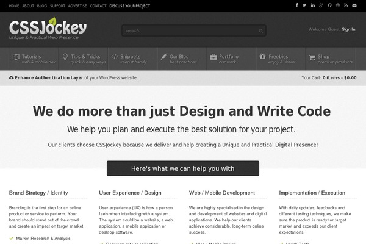Click the Web / Mobile Development heading
The width and height of the screenshot is (366, 244).
pos(222,193)
